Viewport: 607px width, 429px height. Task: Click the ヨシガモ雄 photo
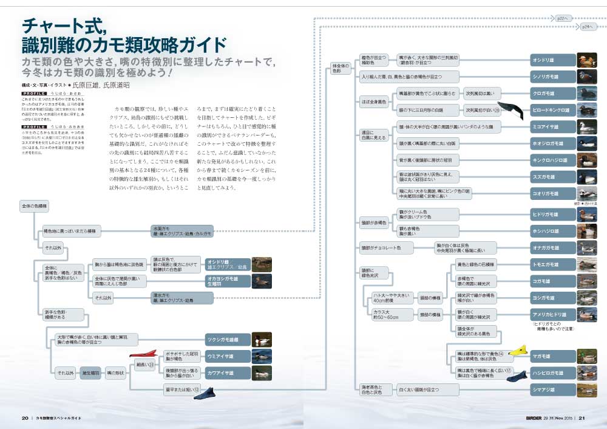coord(587,298)
